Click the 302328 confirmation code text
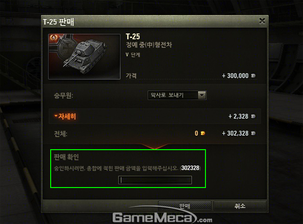The width and height of the screenshot is (303, 224). (190, 168)
